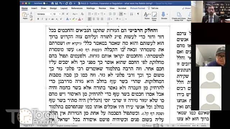Screen dimensions: 230x129
Task: Center align text
Action: pos(93,19)
